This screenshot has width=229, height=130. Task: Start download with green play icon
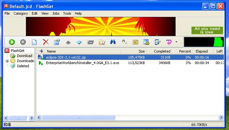coord(12,42)
